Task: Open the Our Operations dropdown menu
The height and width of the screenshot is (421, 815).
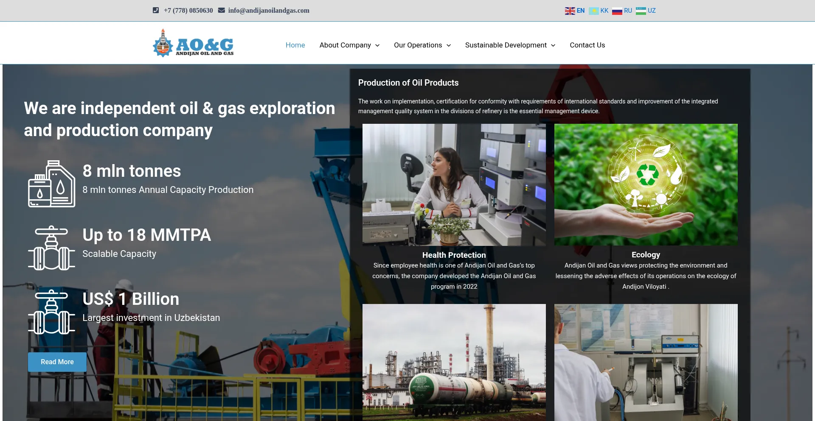Action: pos(422,45)
